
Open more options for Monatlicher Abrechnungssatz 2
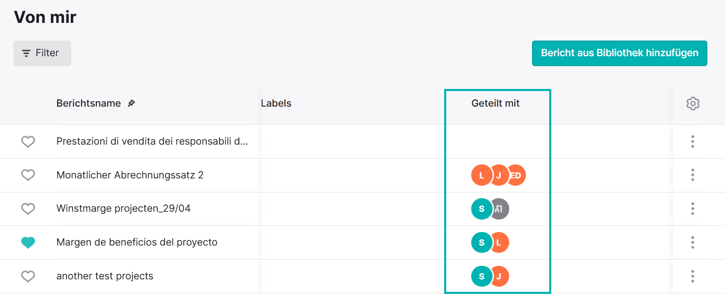pos(693,175)
